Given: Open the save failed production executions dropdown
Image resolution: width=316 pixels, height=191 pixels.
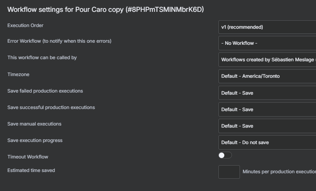Looking at the screenshot, I should tap(267, 93).
